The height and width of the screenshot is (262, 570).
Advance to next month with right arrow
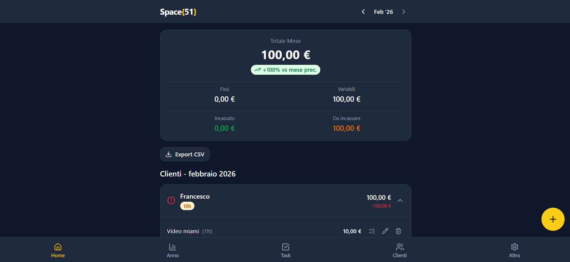404,12
